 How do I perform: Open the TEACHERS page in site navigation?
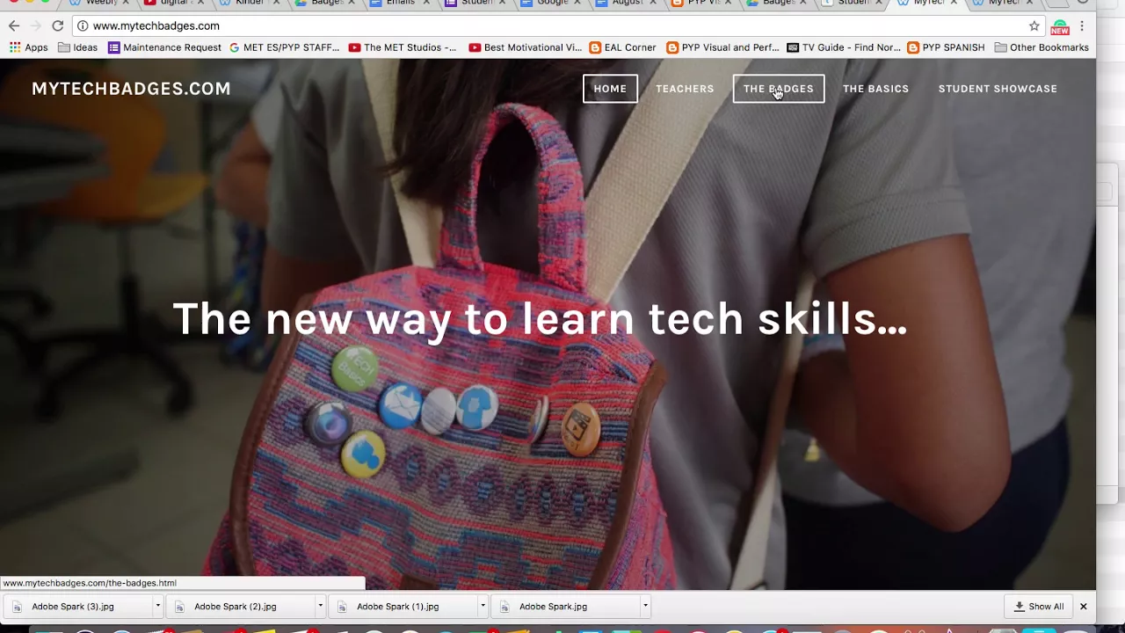[685, 89]
